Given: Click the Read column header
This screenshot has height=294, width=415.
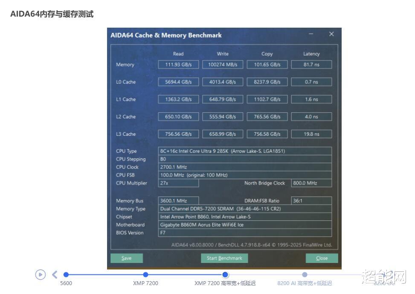Looking at the screenshot, I should [178, 54].
